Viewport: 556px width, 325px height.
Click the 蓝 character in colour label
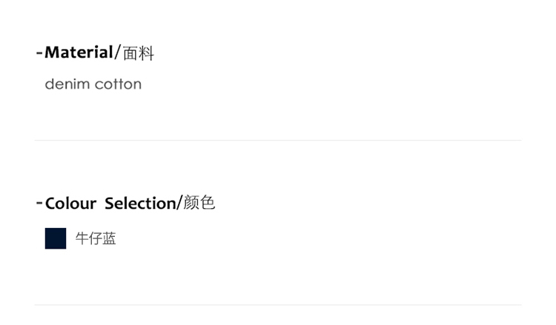point(110,238)
